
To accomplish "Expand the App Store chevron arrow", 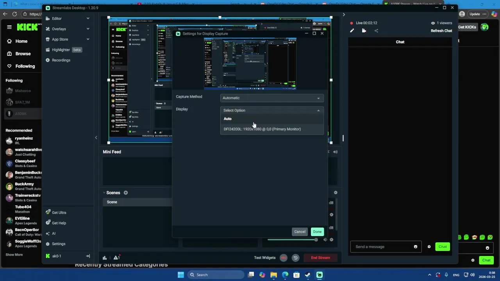I will [88, 39].
